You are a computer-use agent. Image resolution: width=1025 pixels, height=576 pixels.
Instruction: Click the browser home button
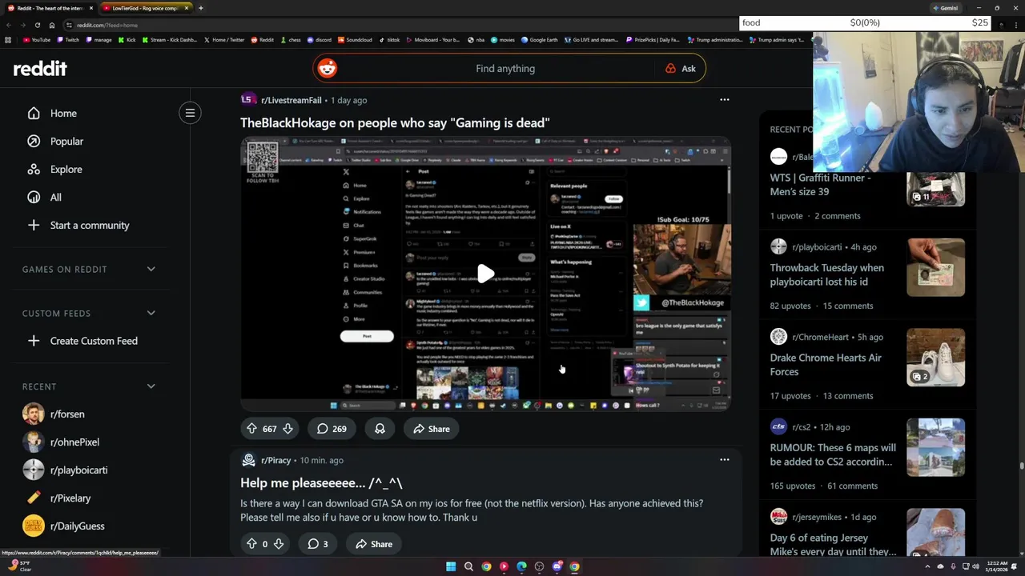pyautogui.click(x=54, y=25)
